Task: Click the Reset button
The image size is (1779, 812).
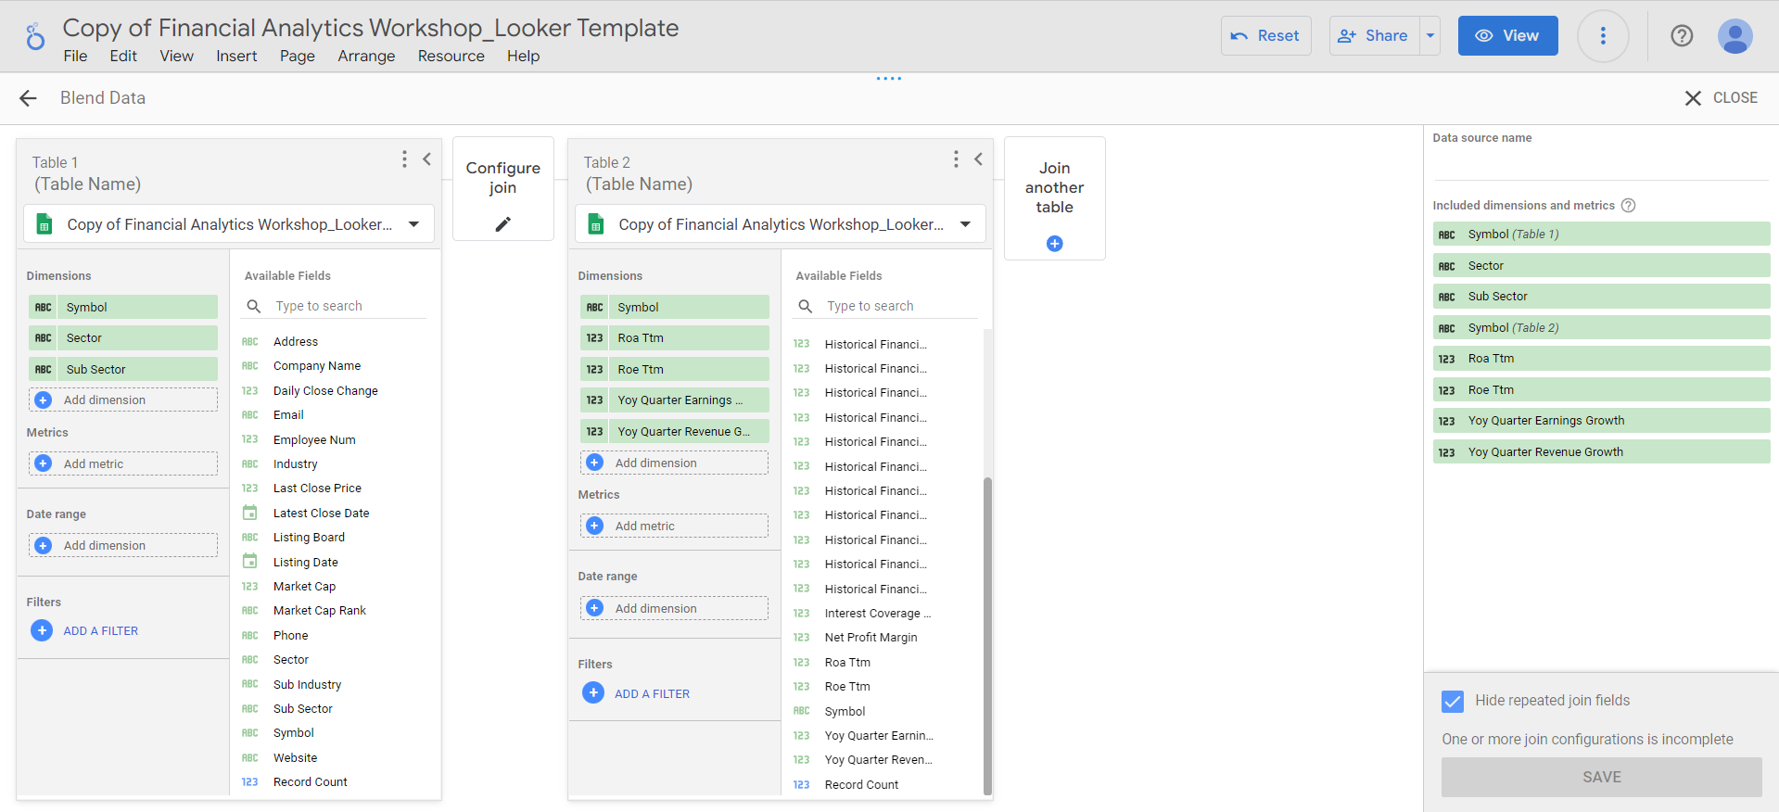Action: click(x=1265, y=36)
